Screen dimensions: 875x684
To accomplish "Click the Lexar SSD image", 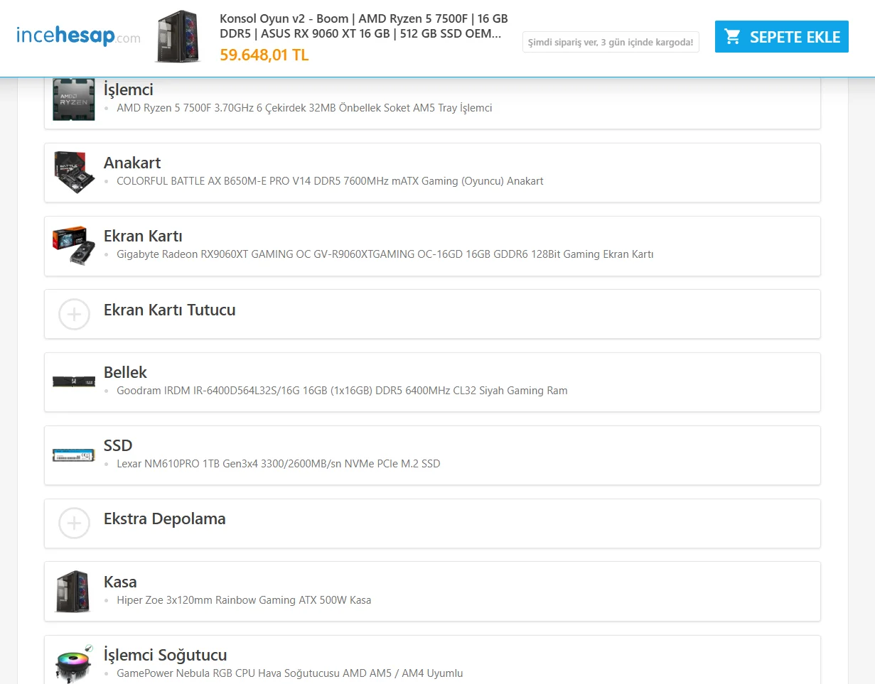I will 73,455.
